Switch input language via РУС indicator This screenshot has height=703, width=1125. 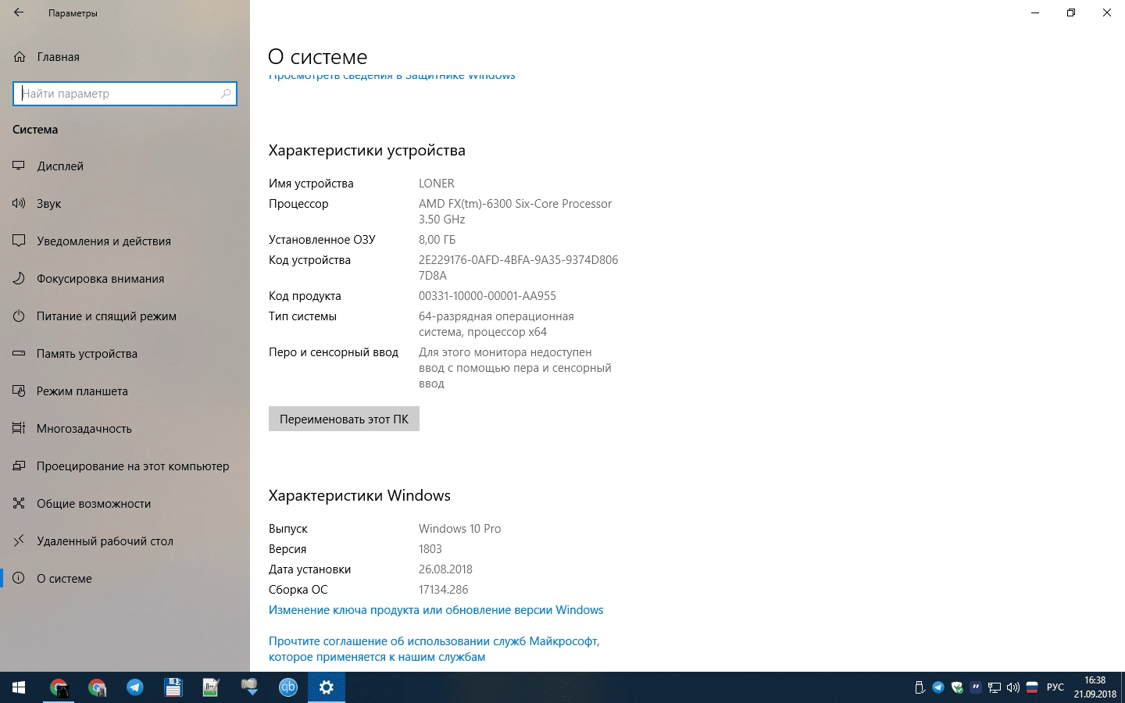pos(1055,687)
